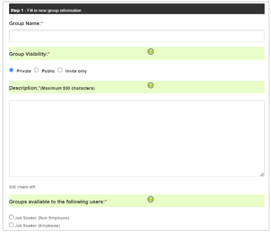Click the Private label text
The image size is (271, 233).
(x=24, y=71)
